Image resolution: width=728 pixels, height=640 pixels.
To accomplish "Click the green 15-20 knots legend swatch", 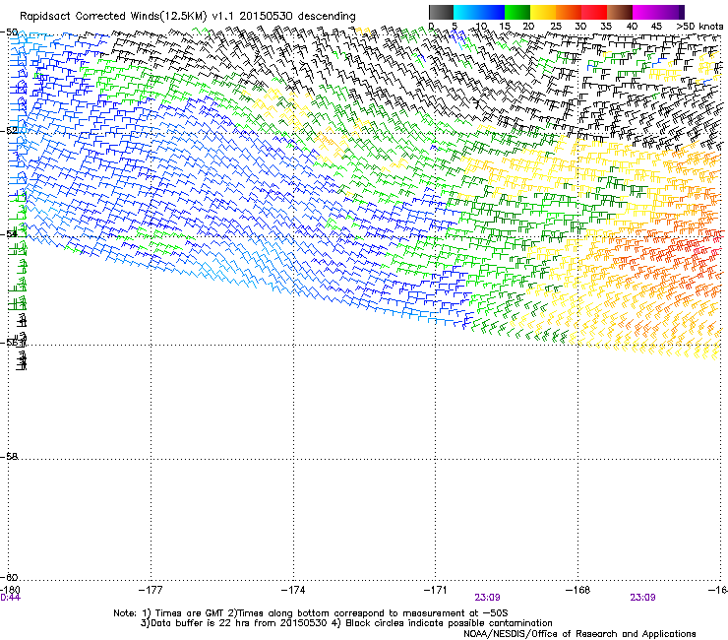I will point(517,12).
